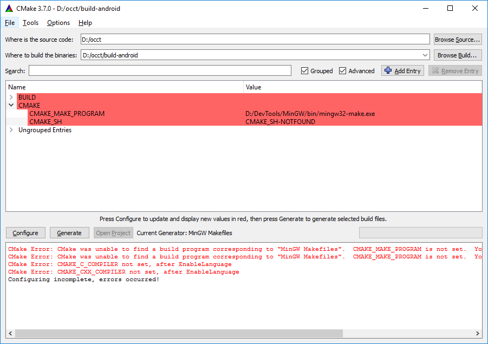The height and width of the screenshot is (344, 488).
Task: Click the 'Configuring incomplete, errors occurred!' line
Action: [x=83, y=279]
